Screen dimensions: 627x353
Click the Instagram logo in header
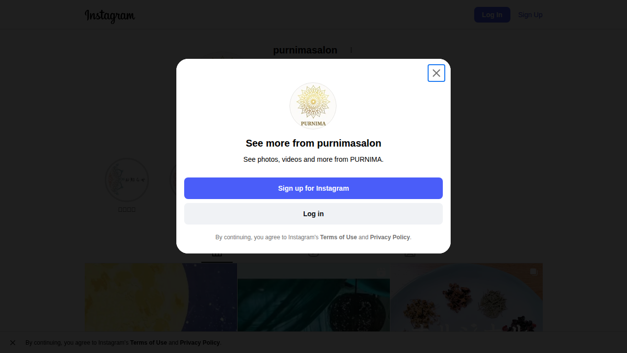pos(110,16)
